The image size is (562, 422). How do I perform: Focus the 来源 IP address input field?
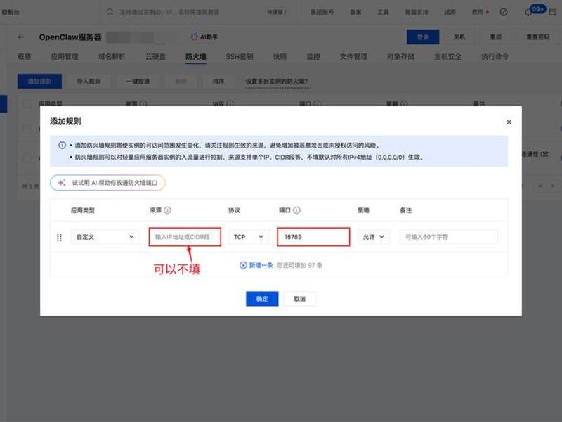pyautogui.click(x=185, y=237)
